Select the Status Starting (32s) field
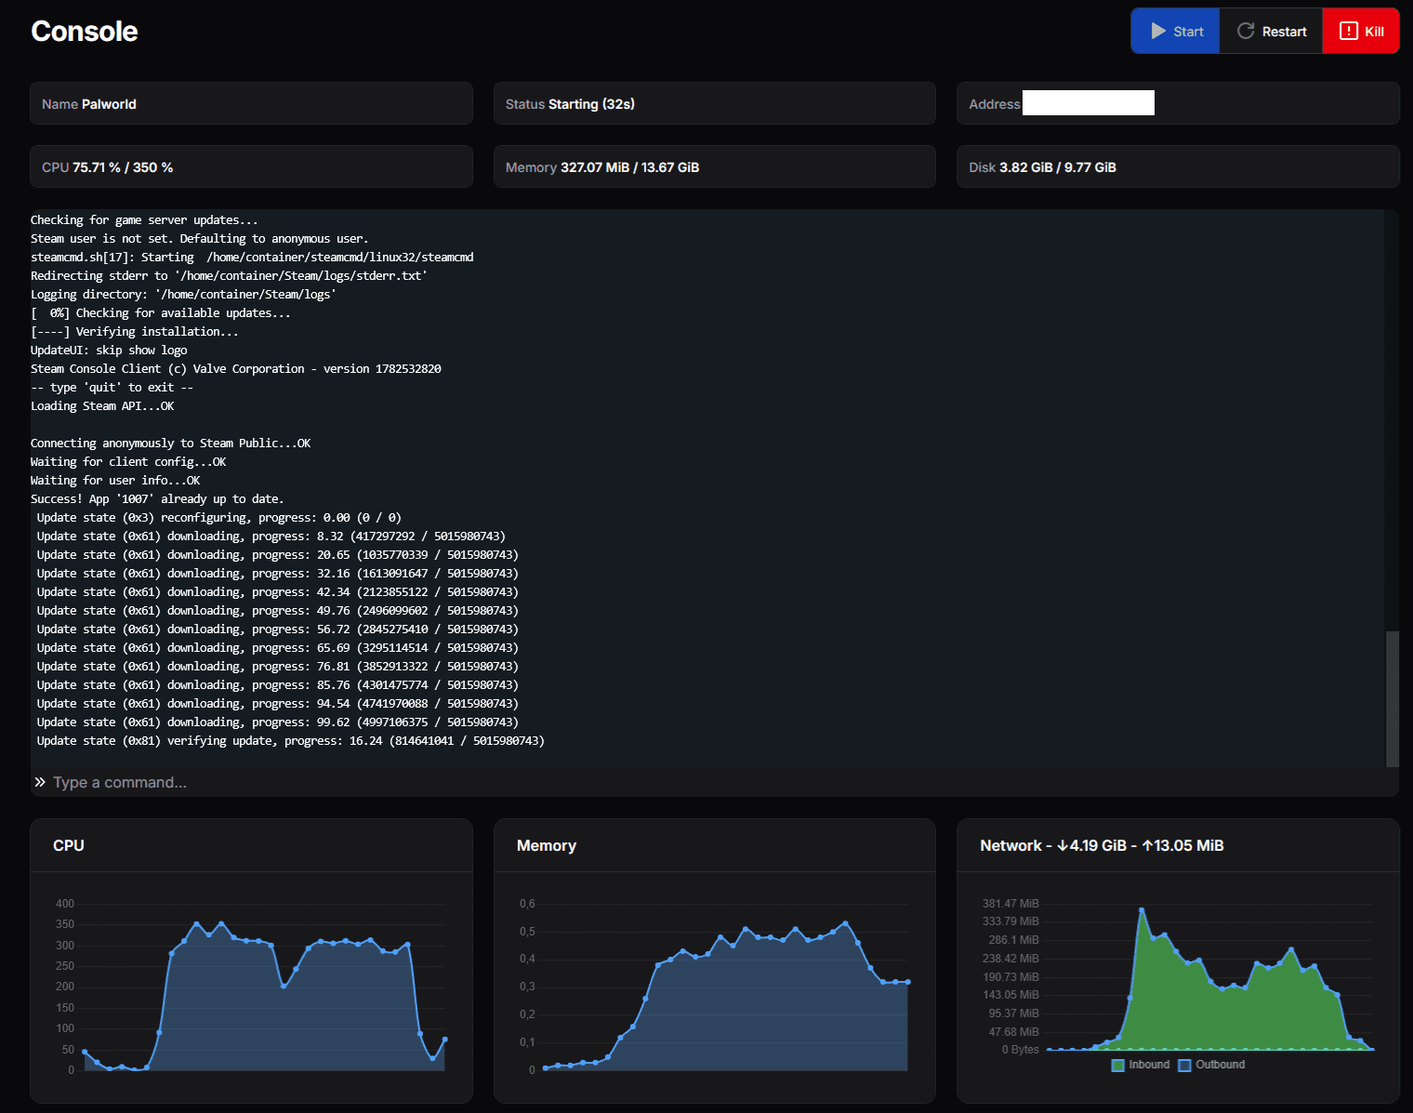 tap(714, 103)
